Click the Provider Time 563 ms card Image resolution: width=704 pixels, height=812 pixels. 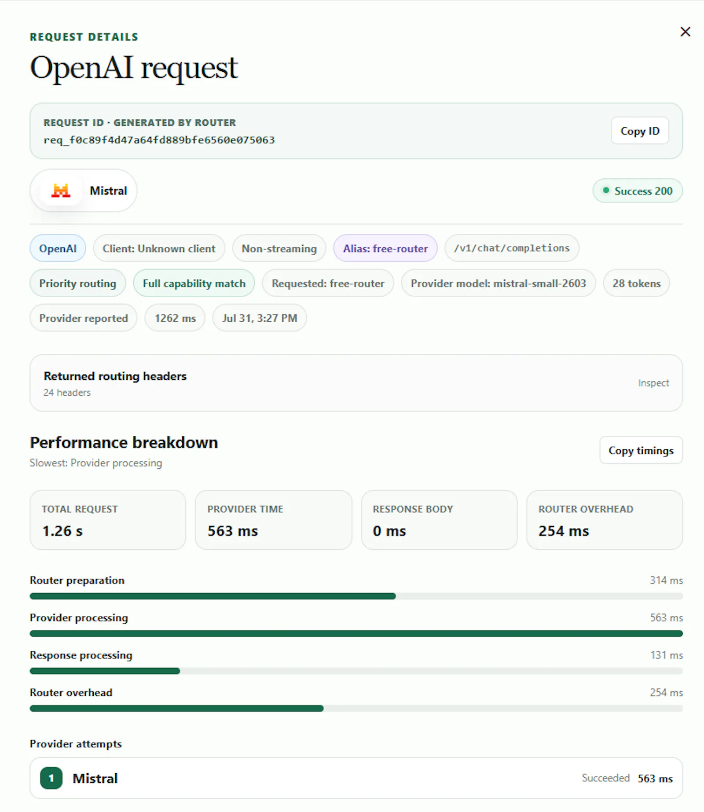tap(273, 520)
